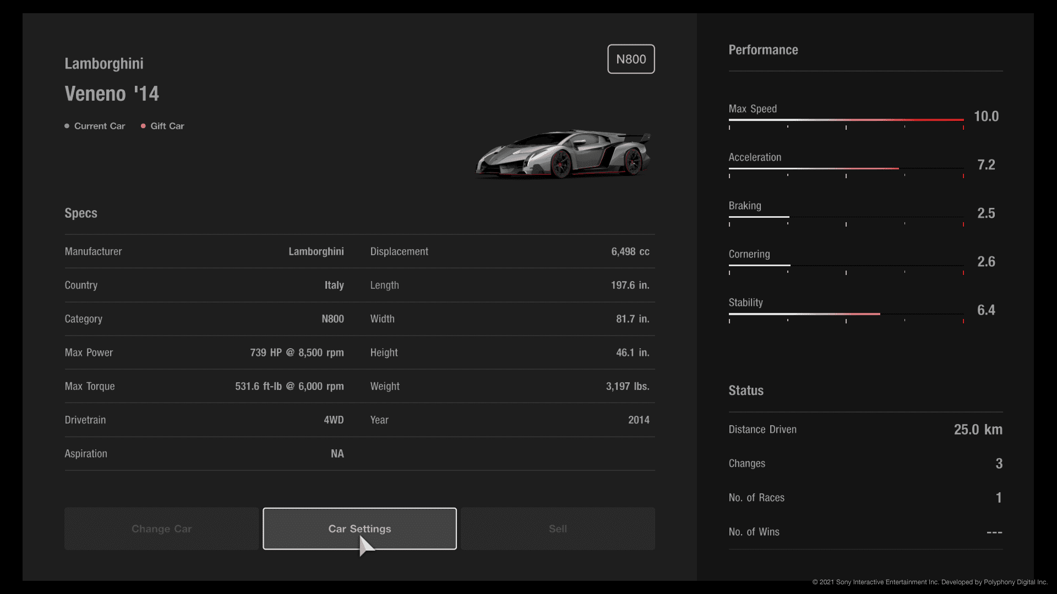This screenshot has width=1057, height=594.
Task: Click the Lamborghini Veneno car thumbnail
Action: coord(563,154)
